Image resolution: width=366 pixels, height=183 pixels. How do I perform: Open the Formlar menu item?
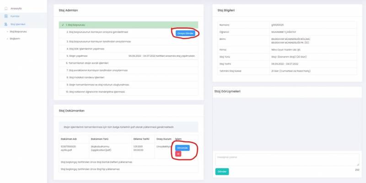pyautogui.click(x=15, y=16)
